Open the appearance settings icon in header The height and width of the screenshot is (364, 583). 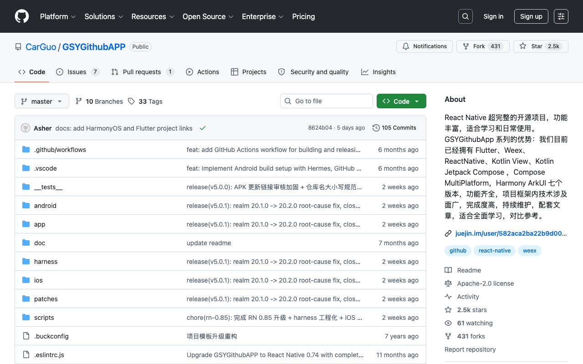[561, 16]
